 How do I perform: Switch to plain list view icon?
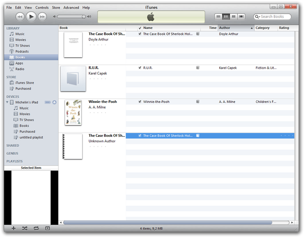(x=218, y=17)
